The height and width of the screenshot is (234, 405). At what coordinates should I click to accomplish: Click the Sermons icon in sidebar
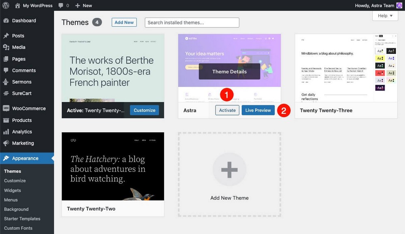coord(6,82)
